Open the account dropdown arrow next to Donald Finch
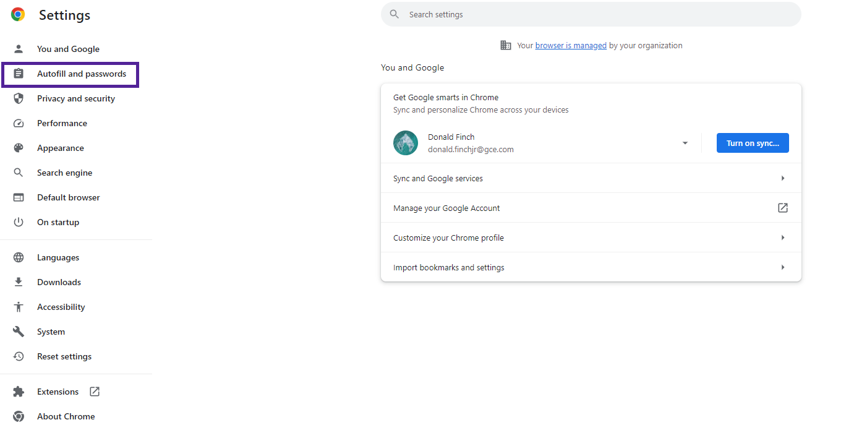Viewport: 867px width, 446px height. [685, 143]
